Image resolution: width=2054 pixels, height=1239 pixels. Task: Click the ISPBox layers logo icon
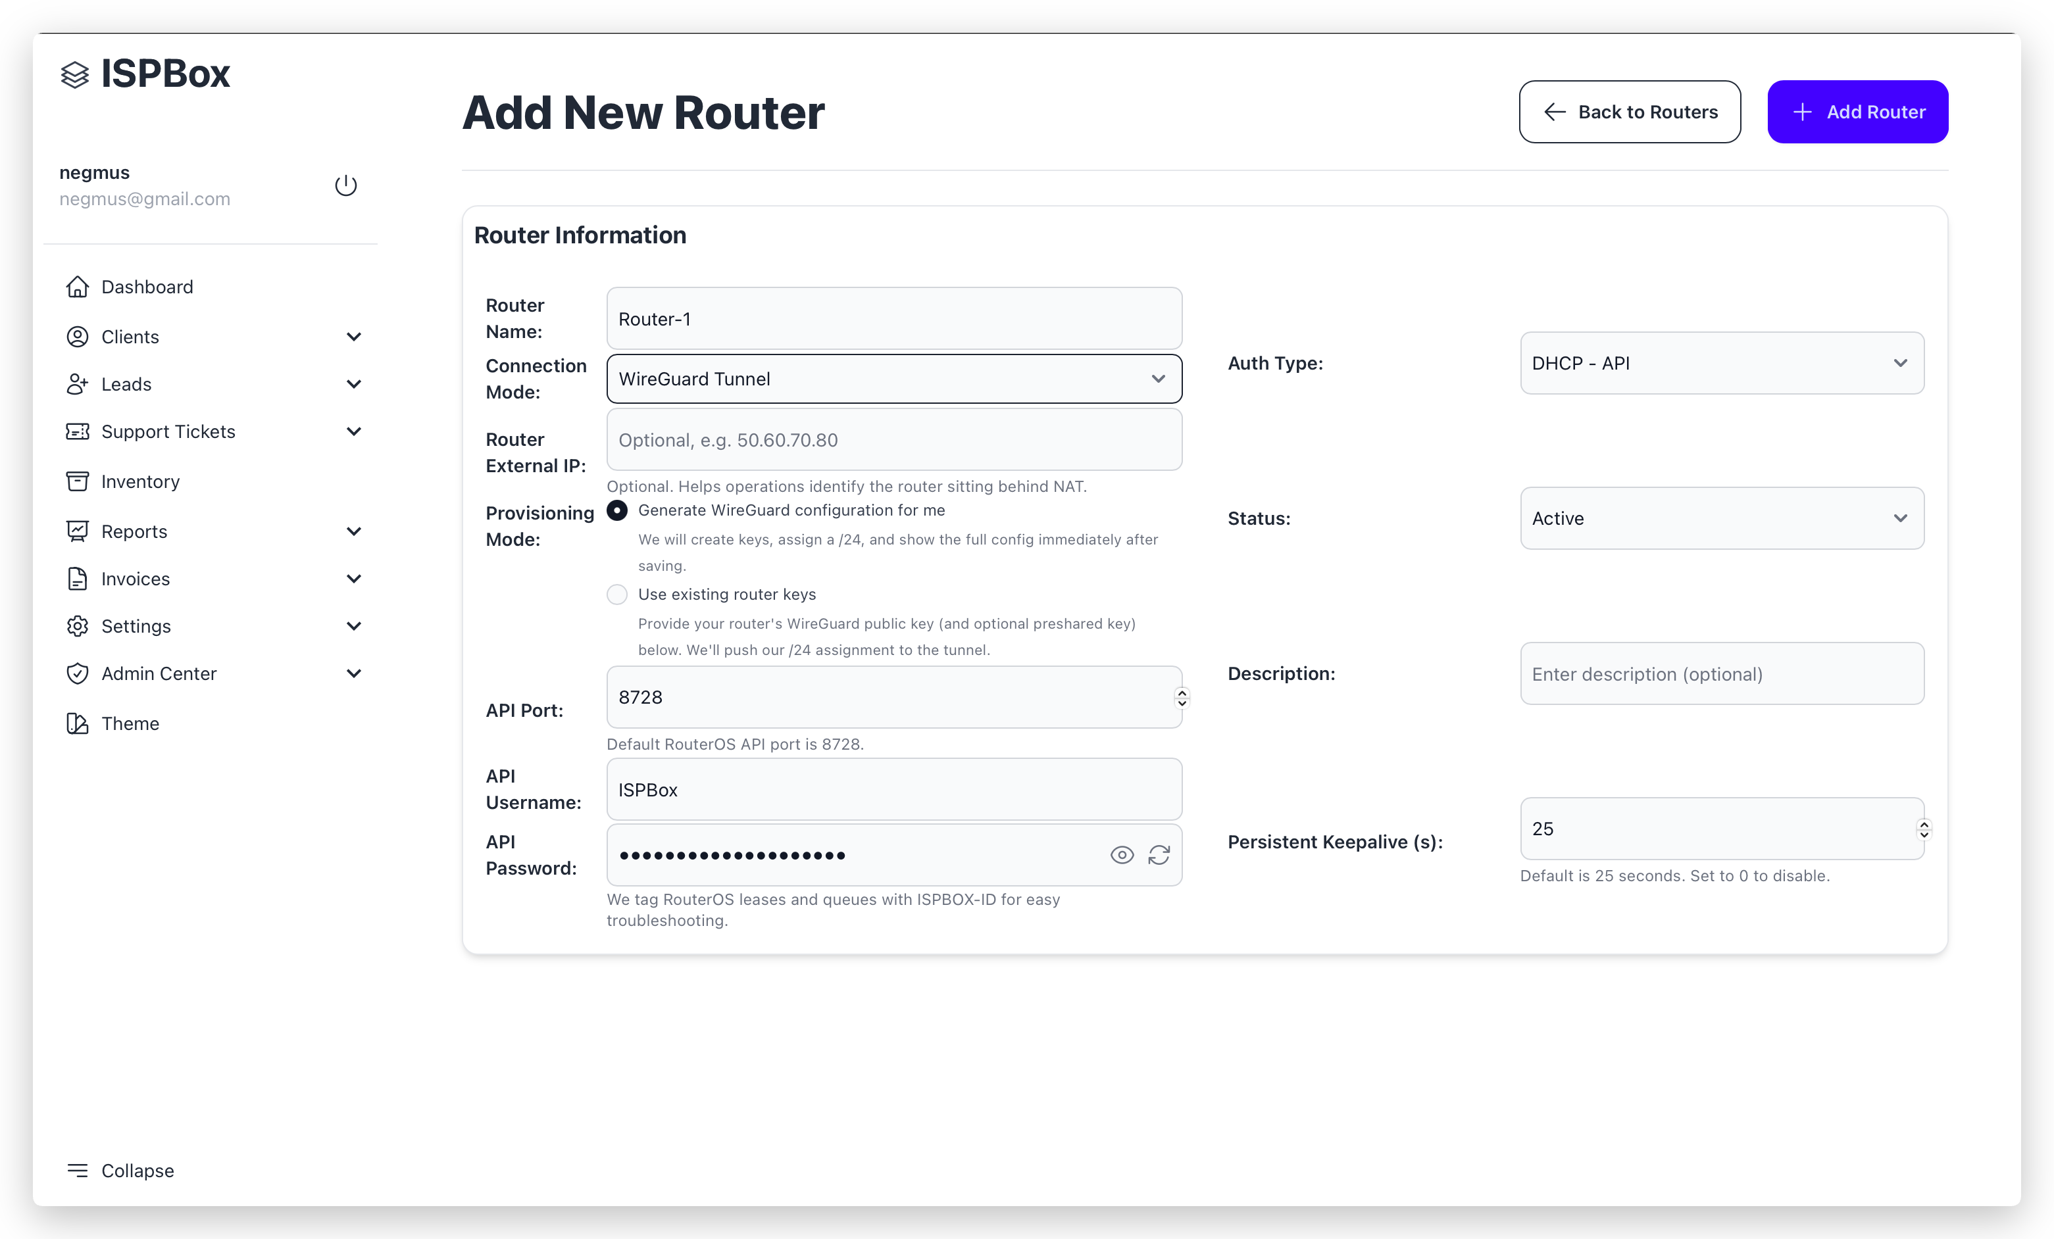(75, 75)
